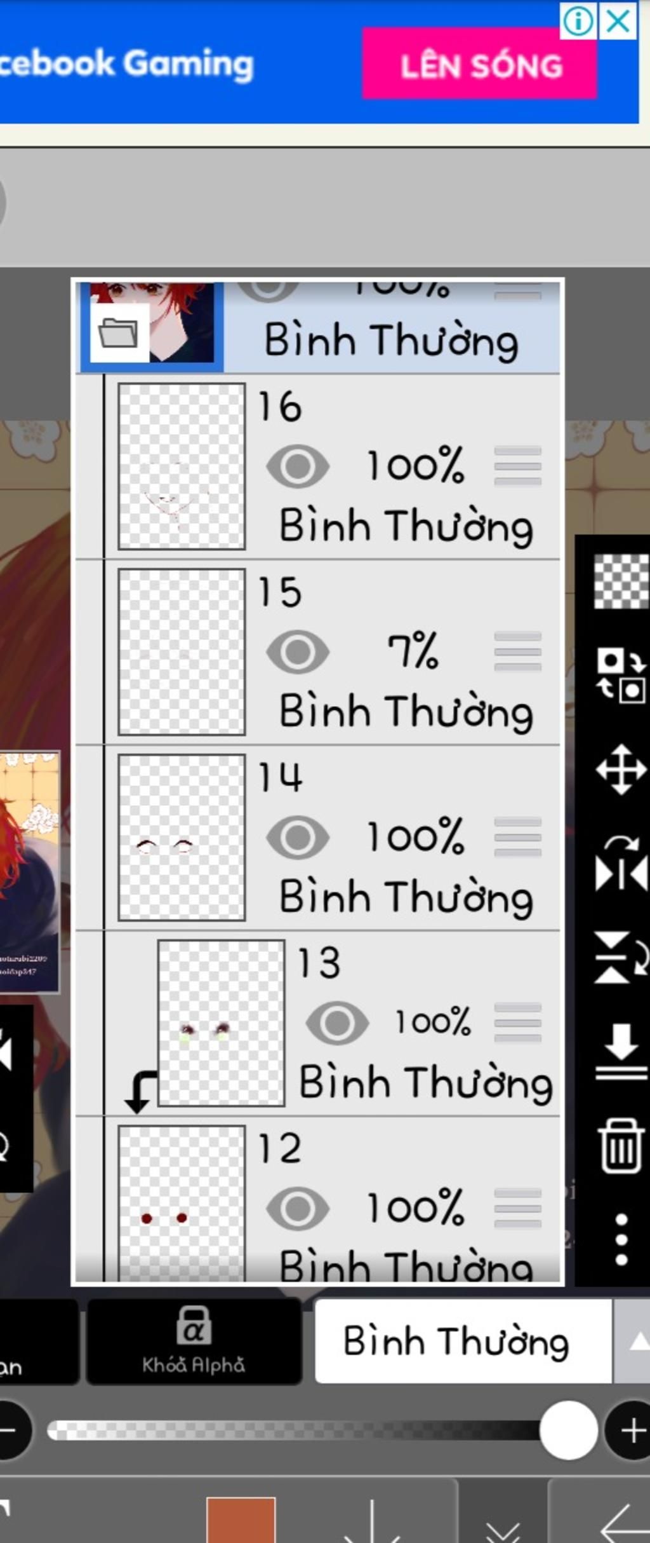Select layer 14 in the list
650x1543 pixels.
click(x=317, y=838)
